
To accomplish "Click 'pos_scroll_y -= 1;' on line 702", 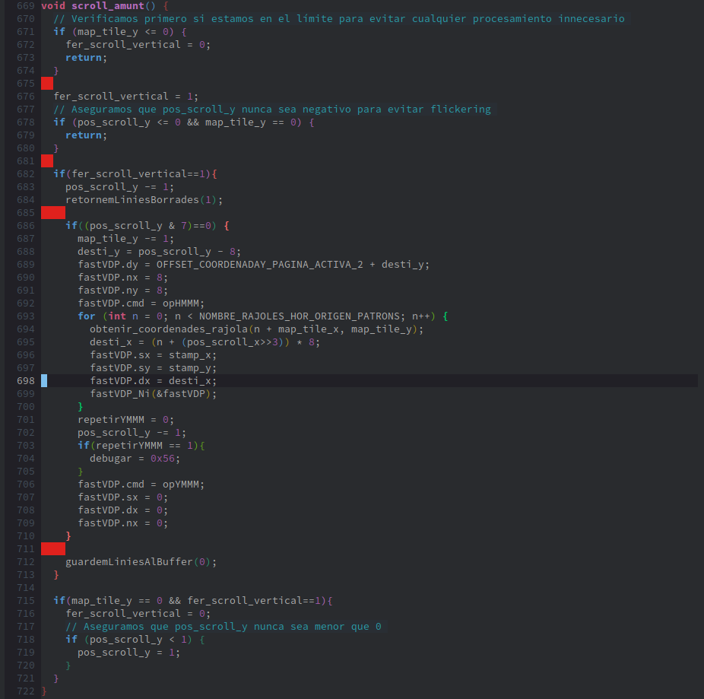I will tap(132, 433).
